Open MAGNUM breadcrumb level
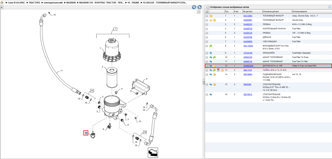The height and width of the screenshot is (159, 332). (71, 3)
